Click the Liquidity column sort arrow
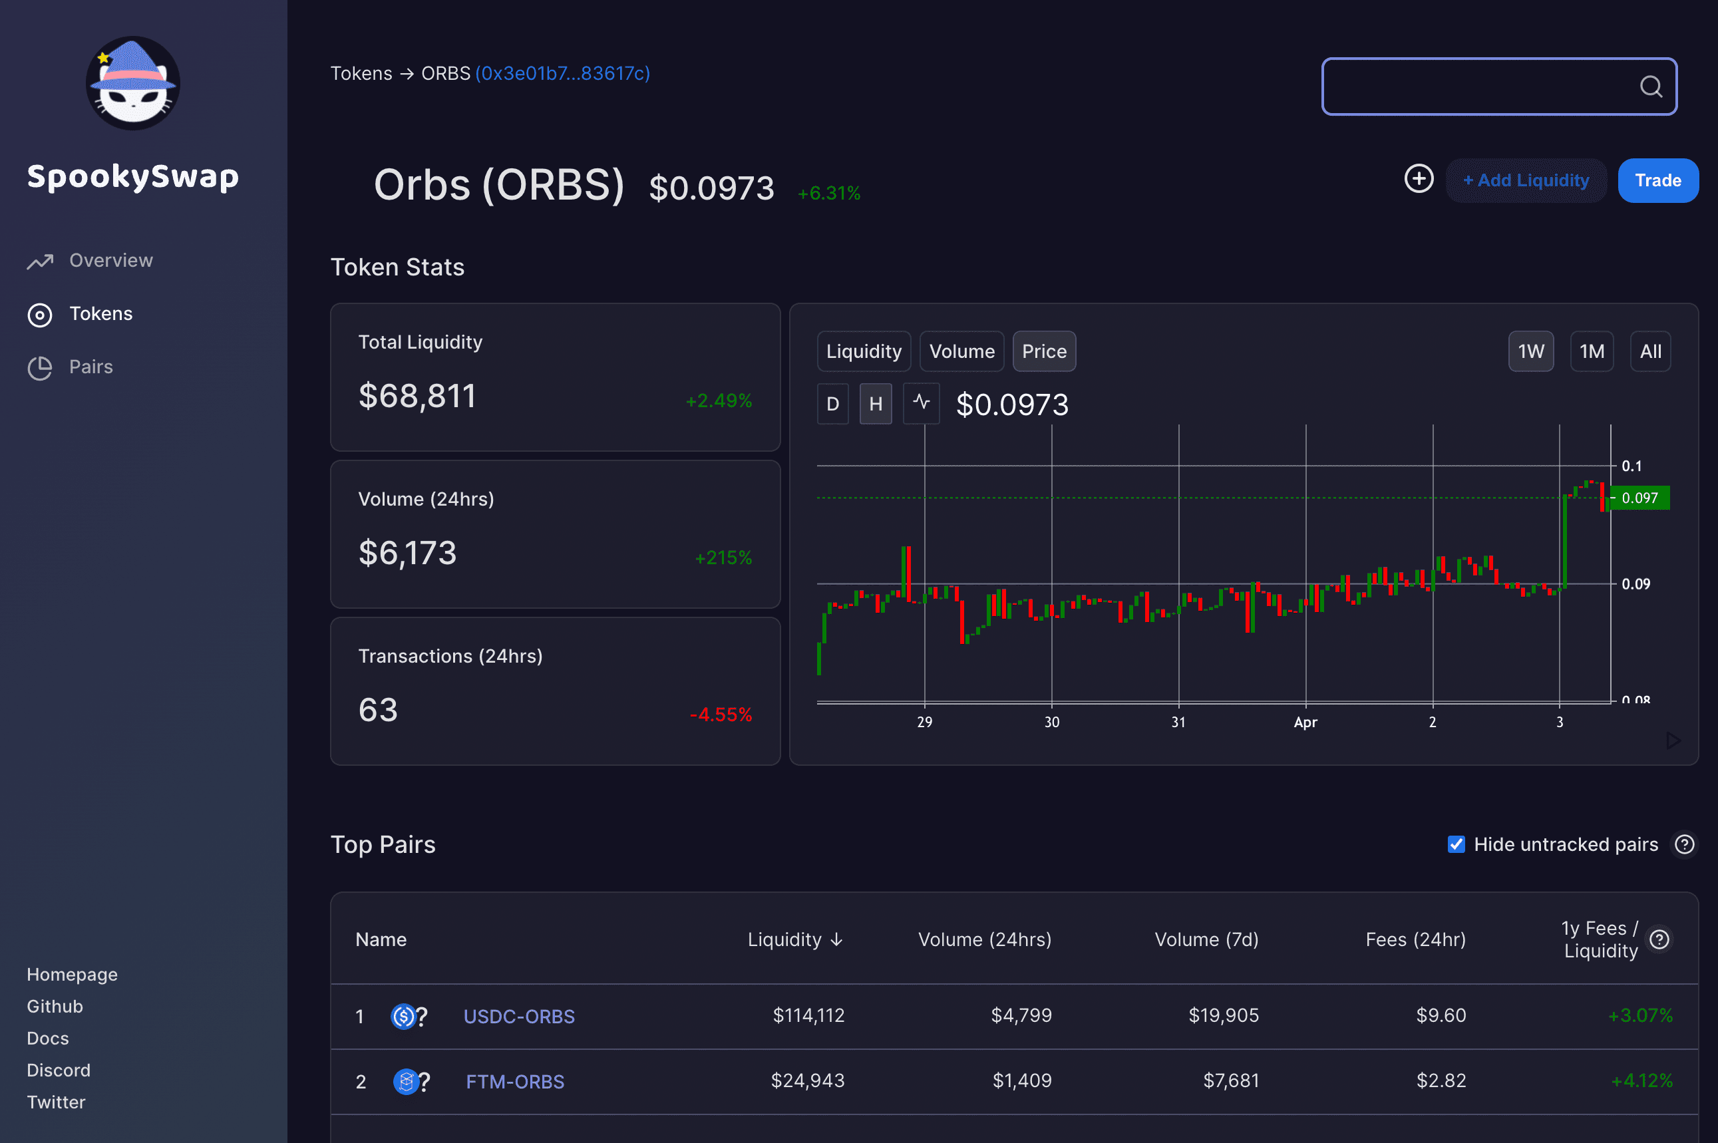 (x=837, y=939)
